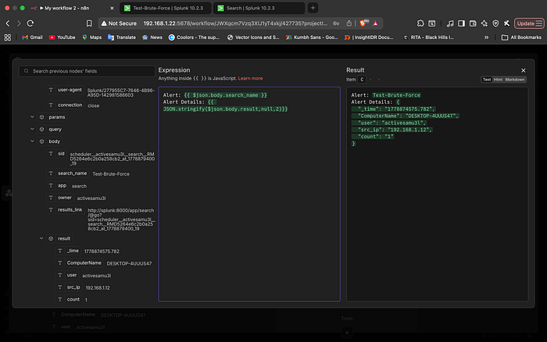Open the Translate bookmark
This screenshot has height=342, width=547.
point(122,37)
